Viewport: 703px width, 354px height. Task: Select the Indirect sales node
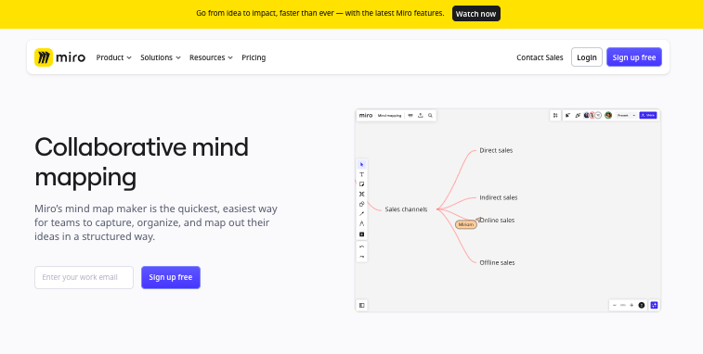click(x=499, y=197)
